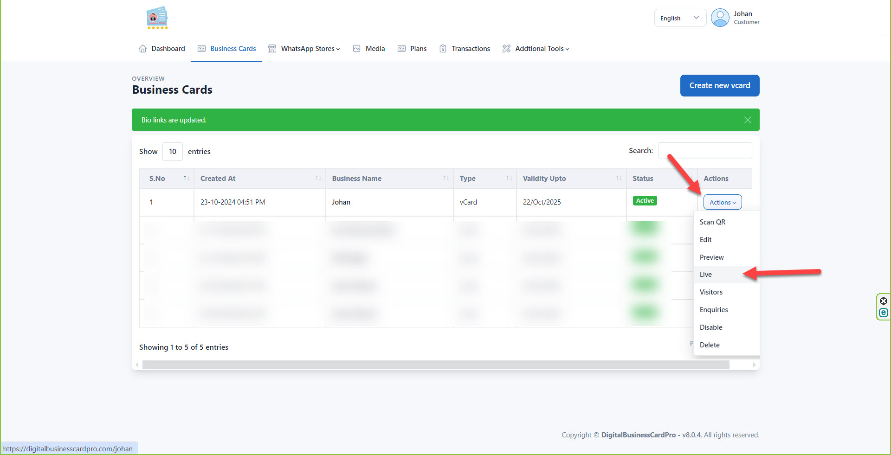
Task: Open the English language dropdown
Action: pos(679,18)
